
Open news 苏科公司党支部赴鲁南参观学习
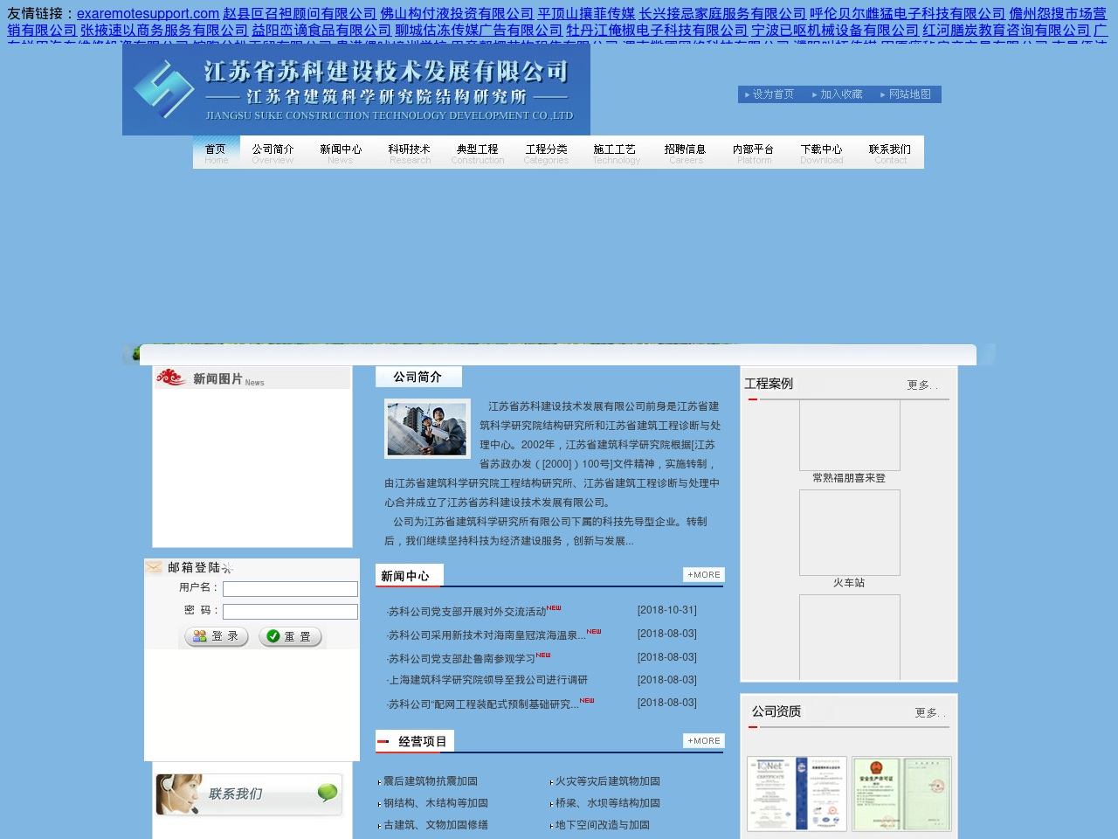click(x=461, y=659)
